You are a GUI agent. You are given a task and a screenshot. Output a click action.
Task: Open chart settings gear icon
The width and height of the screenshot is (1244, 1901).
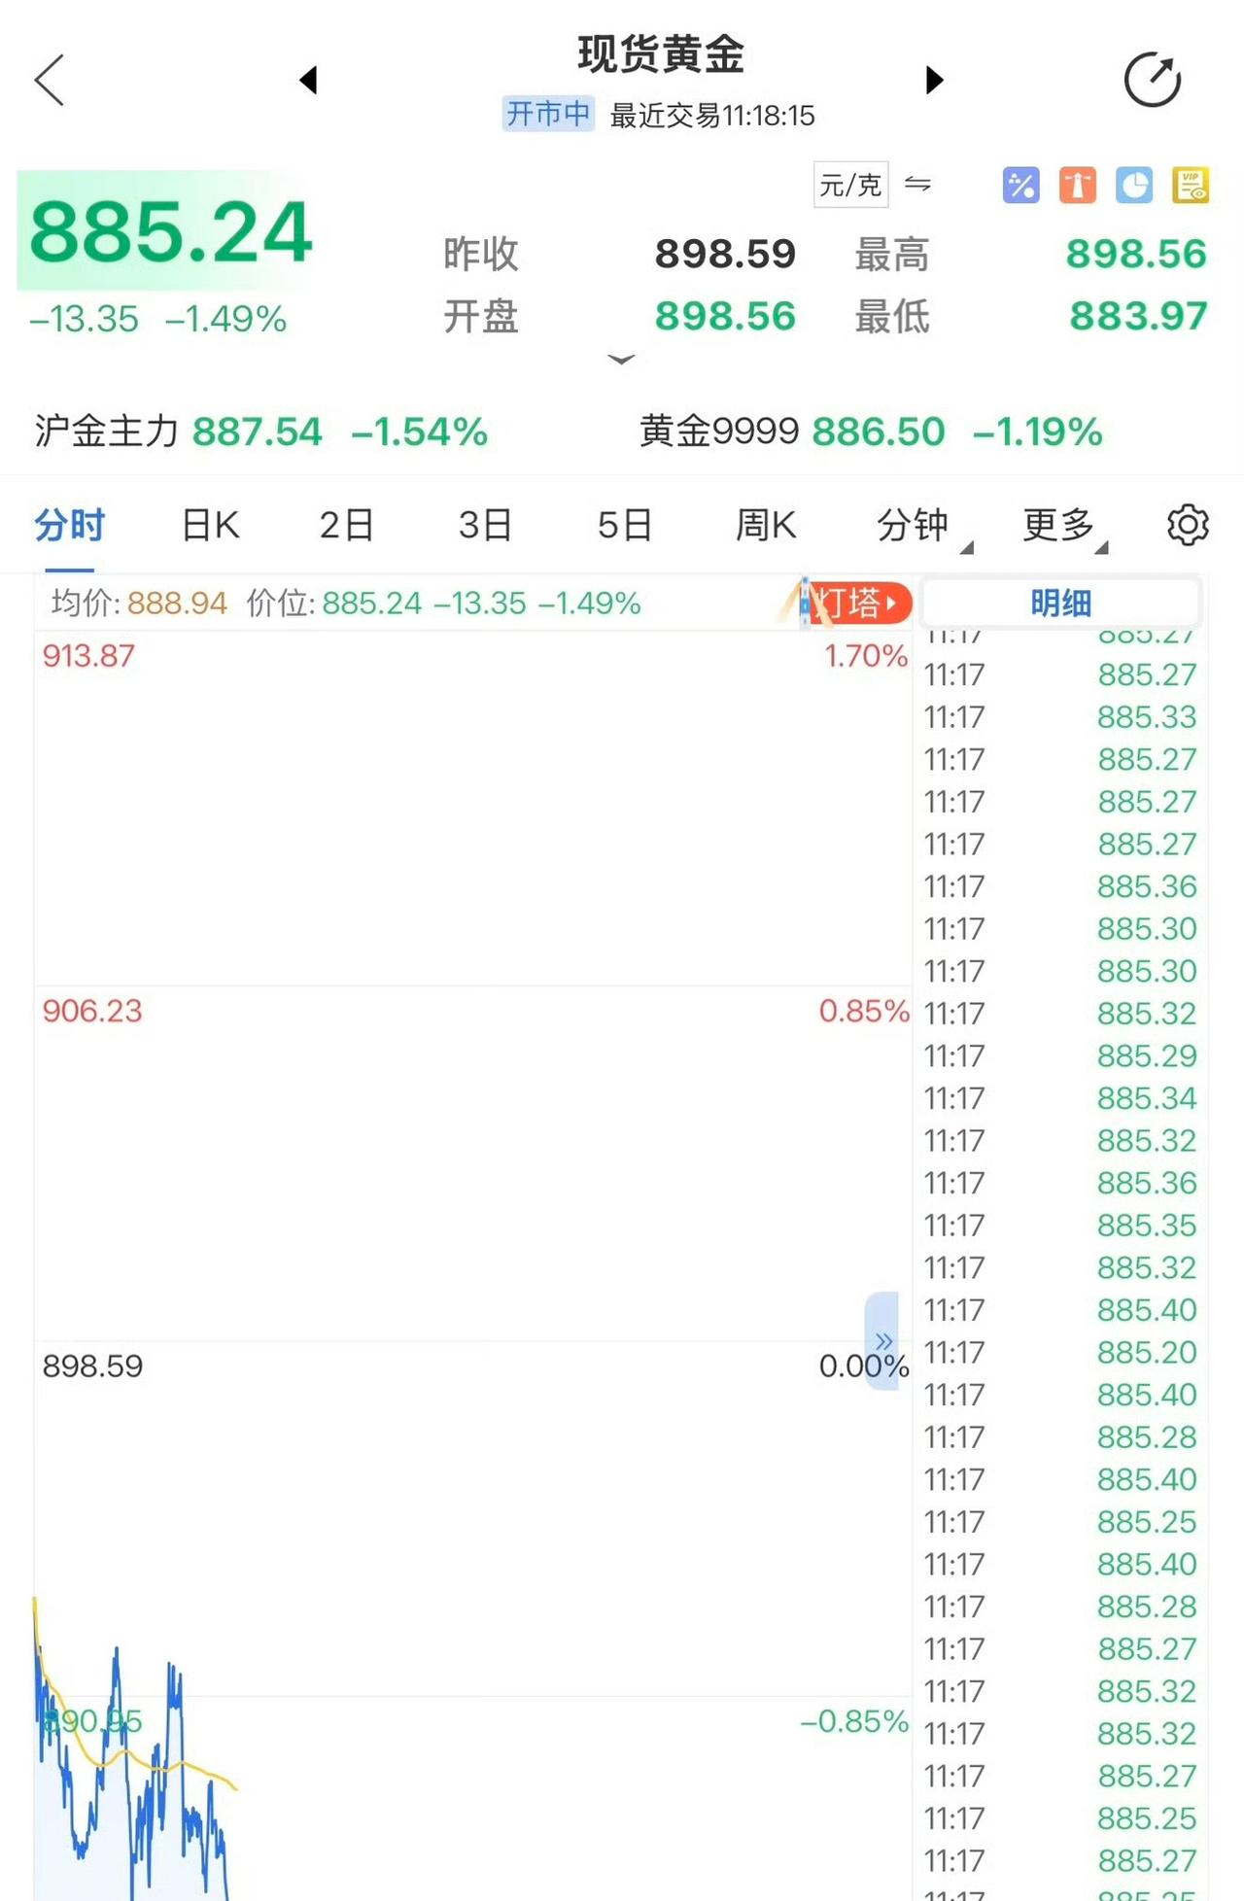[x=1188, y=525]
